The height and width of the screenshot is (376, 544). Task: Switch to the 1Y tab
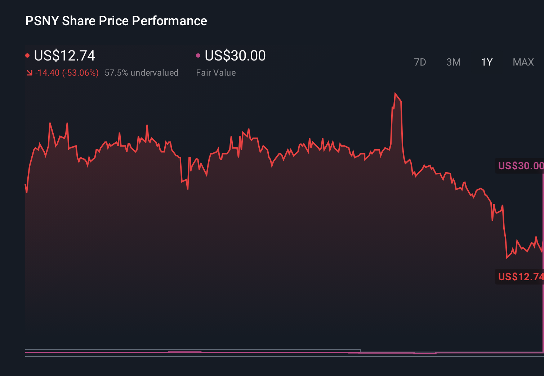coord(487,62)
